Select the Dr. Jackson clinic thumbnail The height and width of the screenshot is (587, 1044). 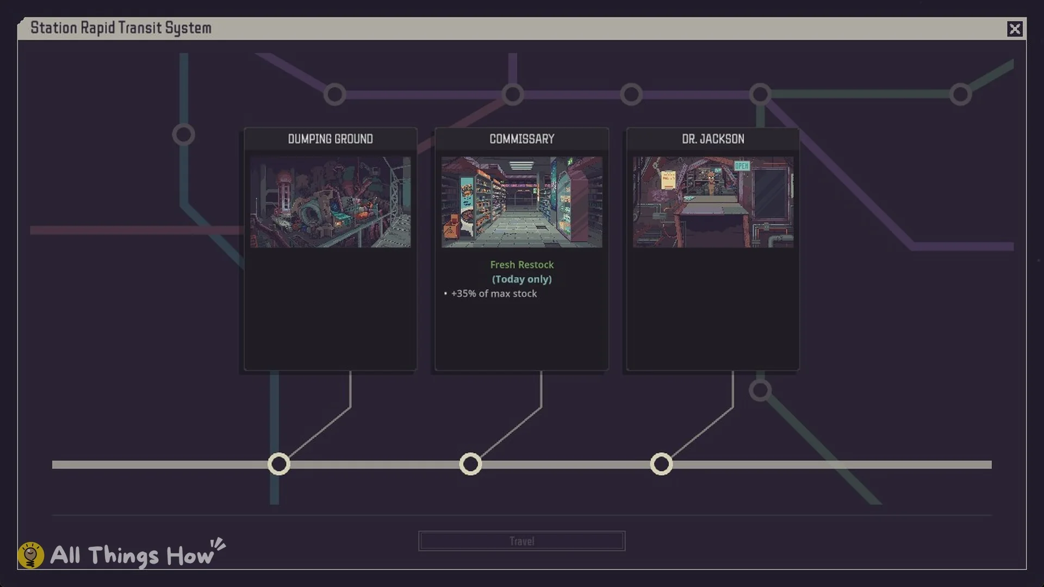713,202
